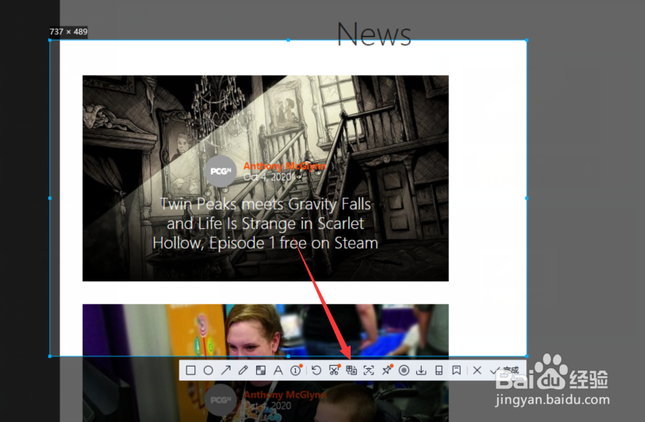
Task: Select the rectangle drawing tool
Action: tap(191, 370)
